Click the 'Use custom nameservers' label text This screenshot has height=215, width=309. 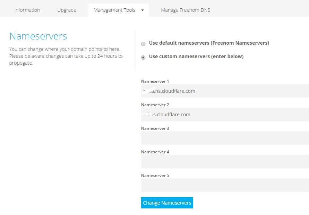coord(196,56)
